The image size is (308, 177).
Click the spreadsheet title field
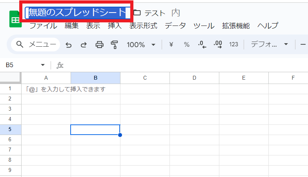click(78, 13)
